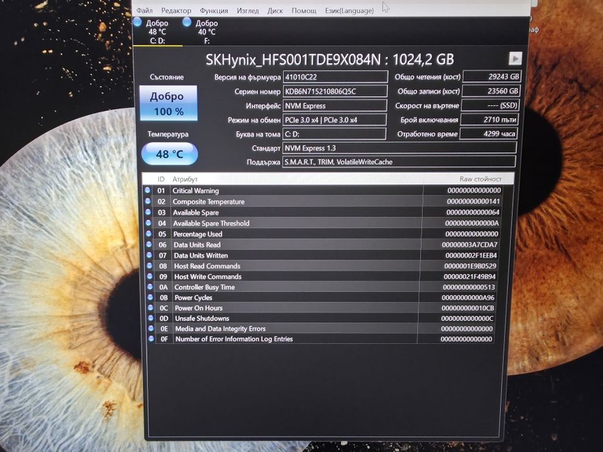Select the F: drive tab
This screenshot has width=603, height=452.
click(x=207, y=32)
